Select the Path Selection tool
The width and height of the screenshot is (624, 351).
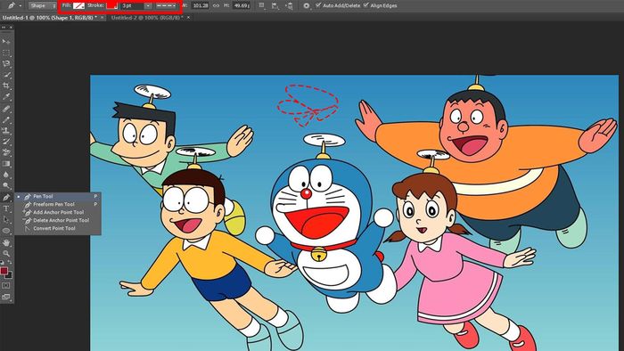[x=6, y=219]
